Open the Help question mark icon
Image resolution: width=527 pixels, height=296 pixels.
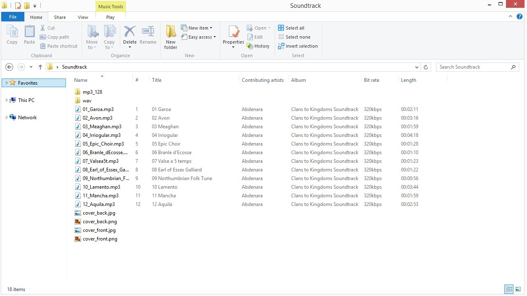520,17
